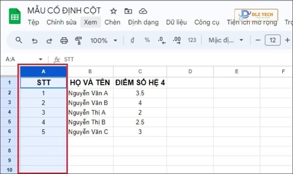Open the Xem menu
293x174 pixels.
[90, 22]
